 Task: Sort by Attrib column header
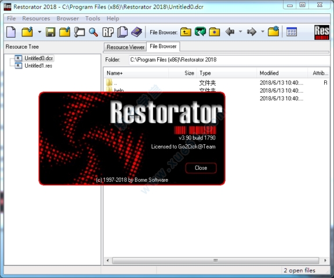click(319, 73)
